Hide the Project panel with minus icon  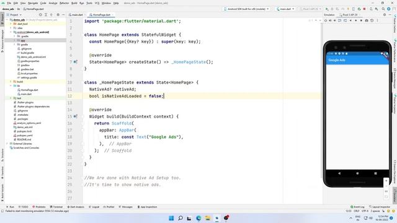[x=63, y=15]
